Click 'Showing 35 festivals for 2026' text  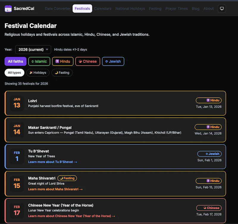[26, 84]
